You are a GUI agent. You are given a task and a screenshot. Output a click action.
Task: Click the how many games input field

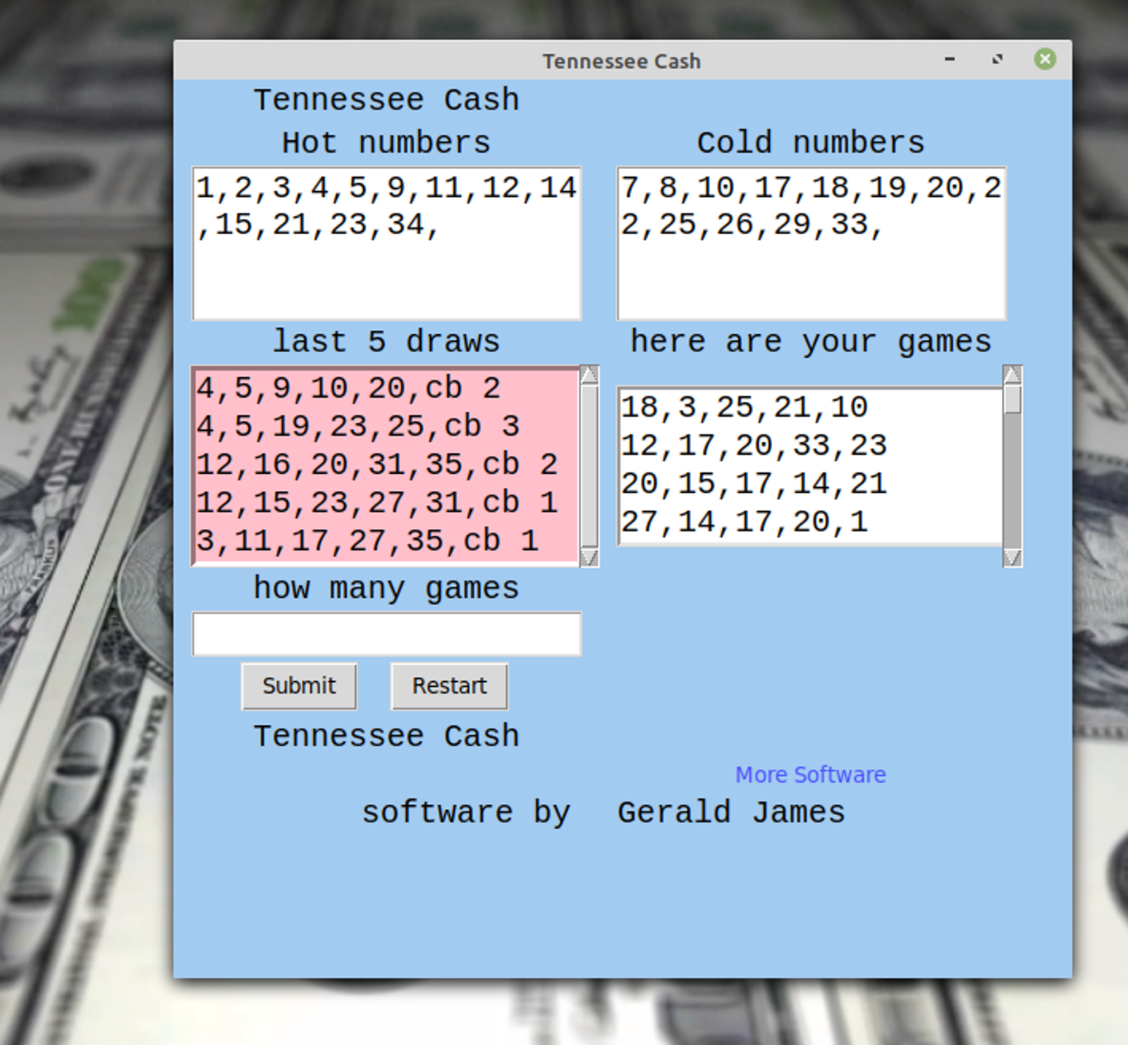(x=386, y=633)
